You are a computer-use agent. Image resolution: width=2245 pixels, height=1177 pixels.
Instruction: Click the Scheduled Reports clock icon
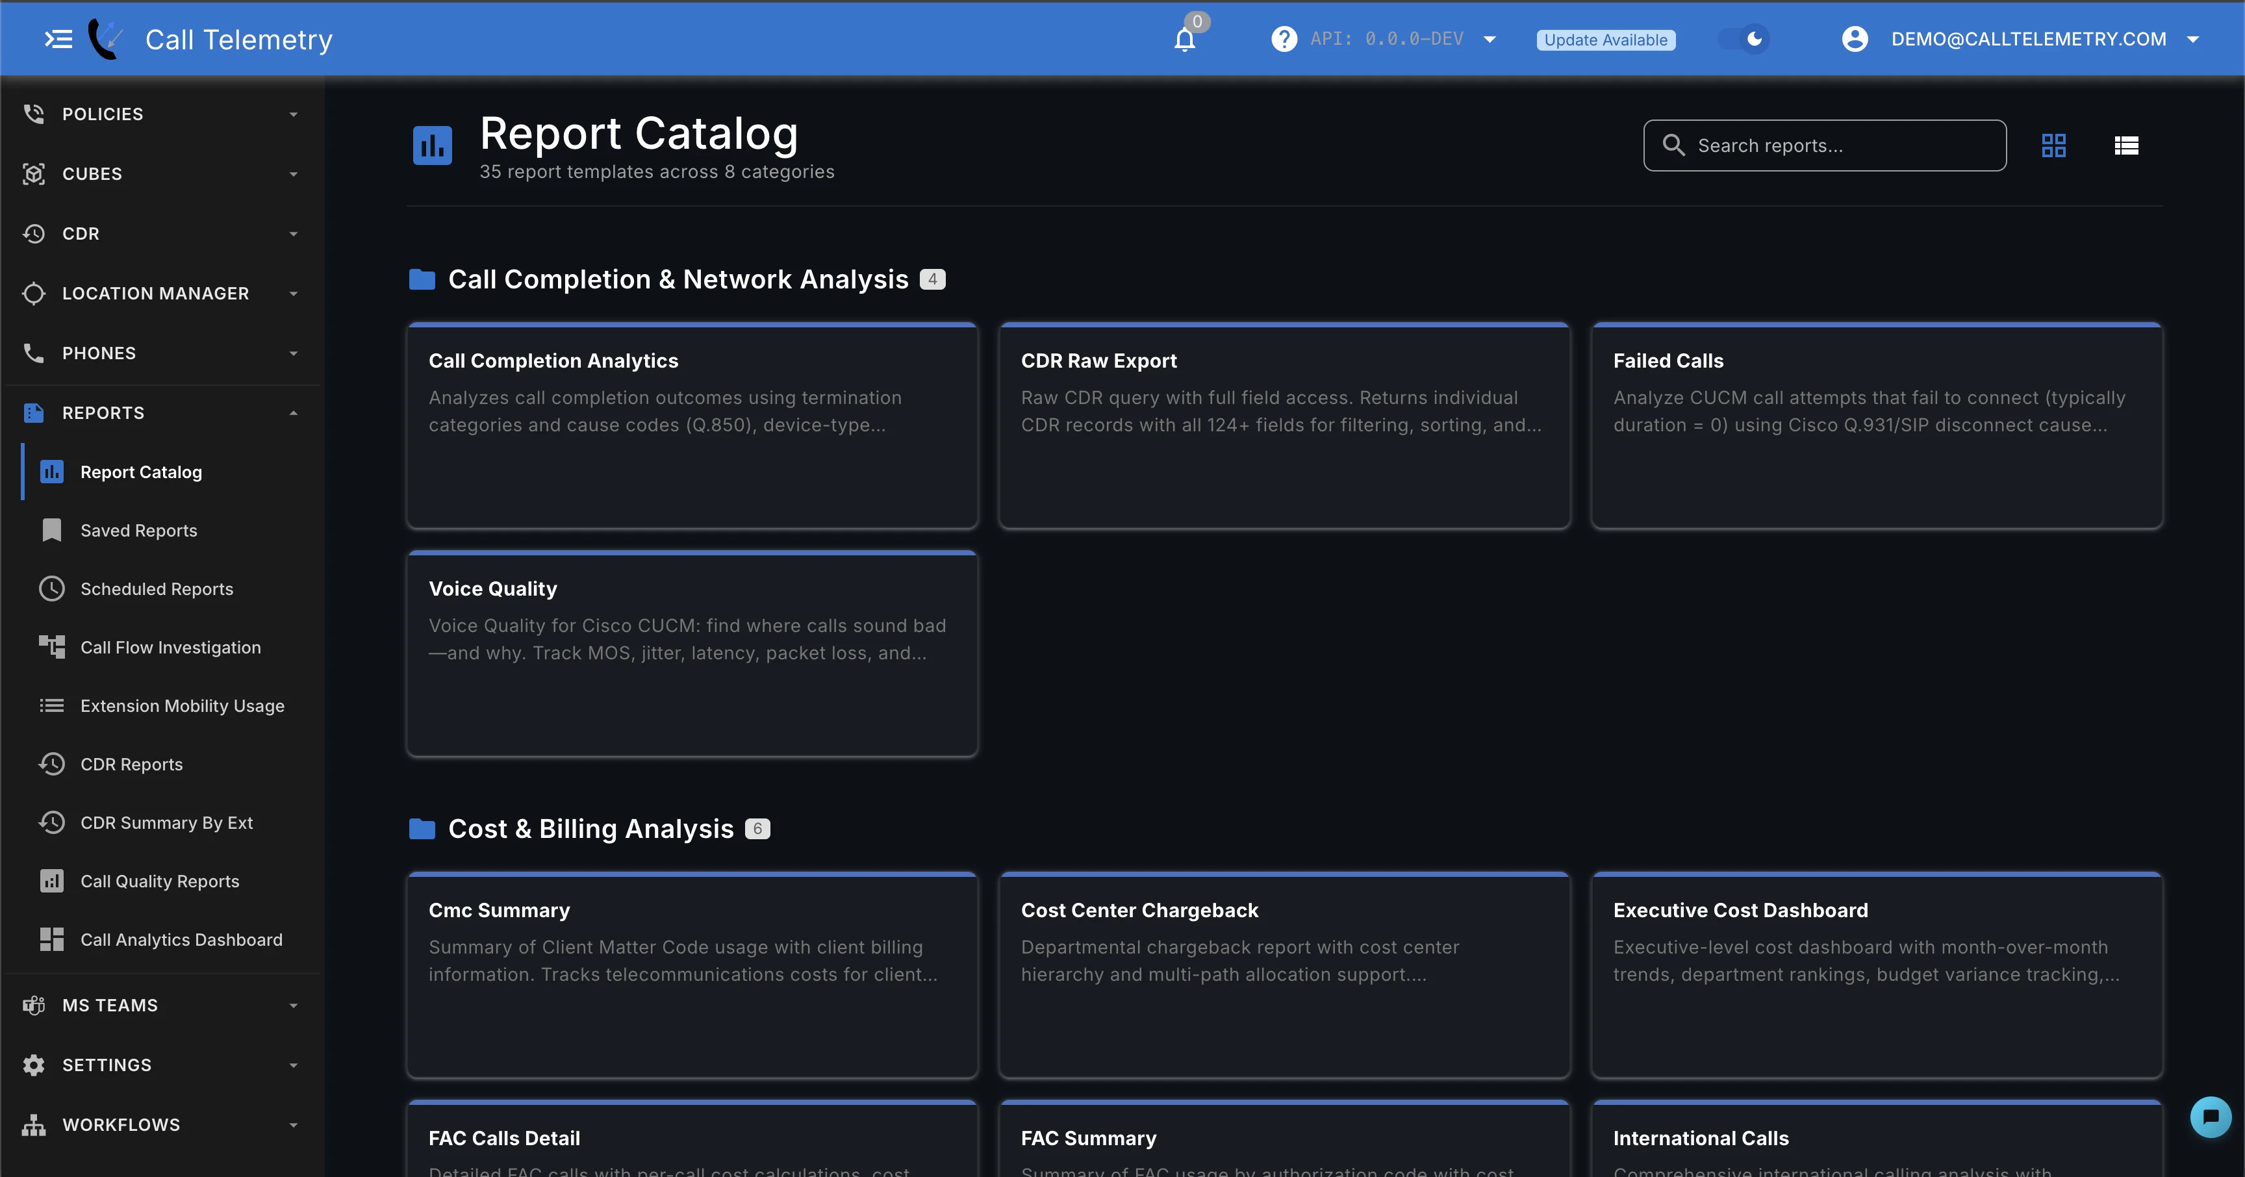click(52, 588)
